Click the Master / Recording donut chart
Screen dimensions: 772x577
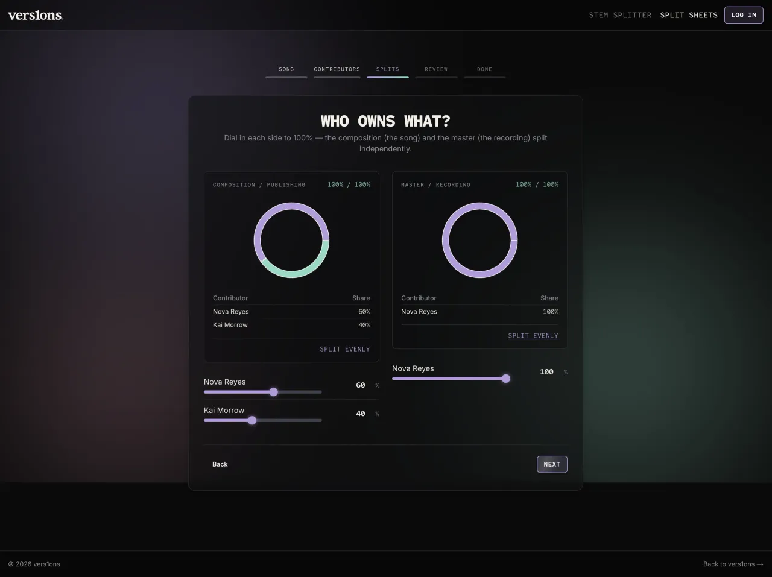click(x=480, y=240)
